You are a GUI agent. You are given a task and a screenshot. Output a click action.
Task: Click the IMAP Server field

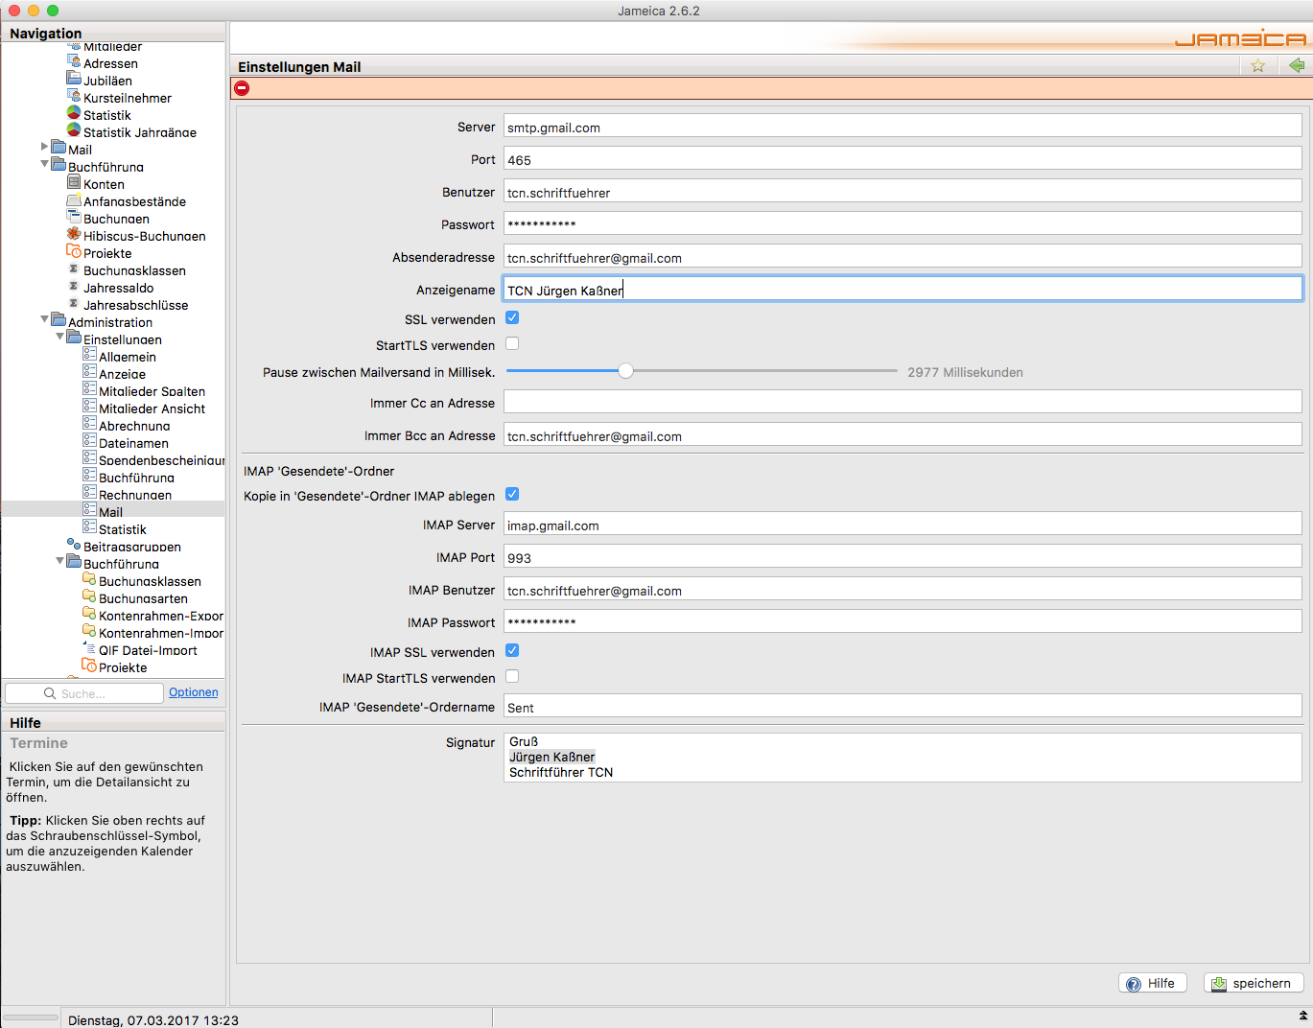coord(903,525)
